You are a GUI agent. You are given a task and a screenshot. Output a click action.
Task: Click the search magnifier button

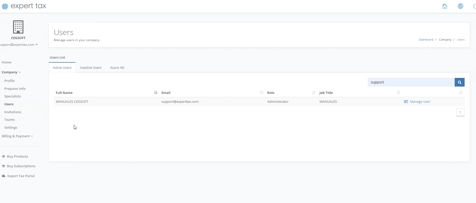(459, 82)
